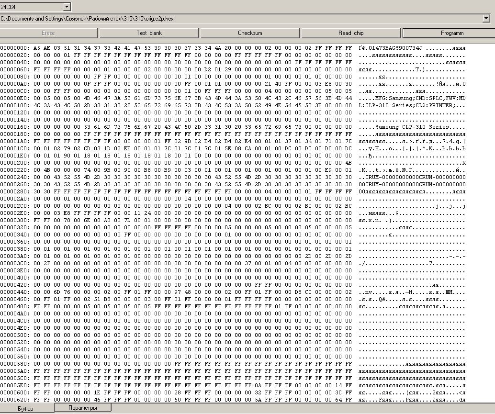Click the greyed-out Erase button
Screen dimensions: 495x414
pyautogui.click(x=48, y=33)
